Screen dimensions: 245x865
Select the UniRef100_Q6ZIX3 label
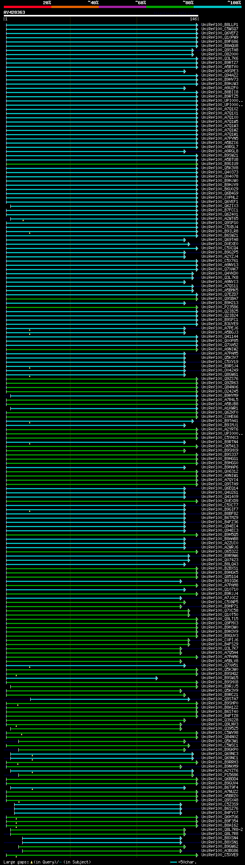[220, 206]
